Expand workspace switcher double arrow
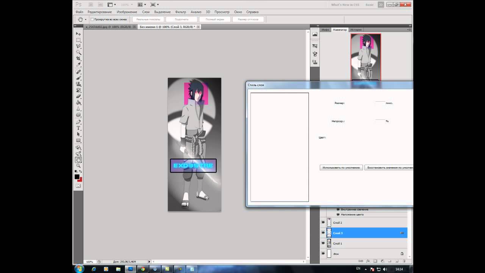The height and width of the screenshot is (273, 485). click(381, 5)
